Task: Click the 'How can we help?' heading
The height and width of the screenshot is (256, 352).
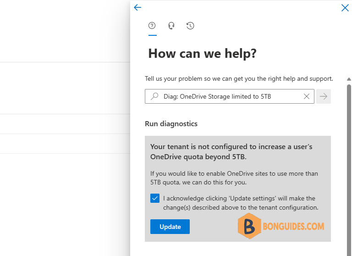Action: tap(202, 54)
